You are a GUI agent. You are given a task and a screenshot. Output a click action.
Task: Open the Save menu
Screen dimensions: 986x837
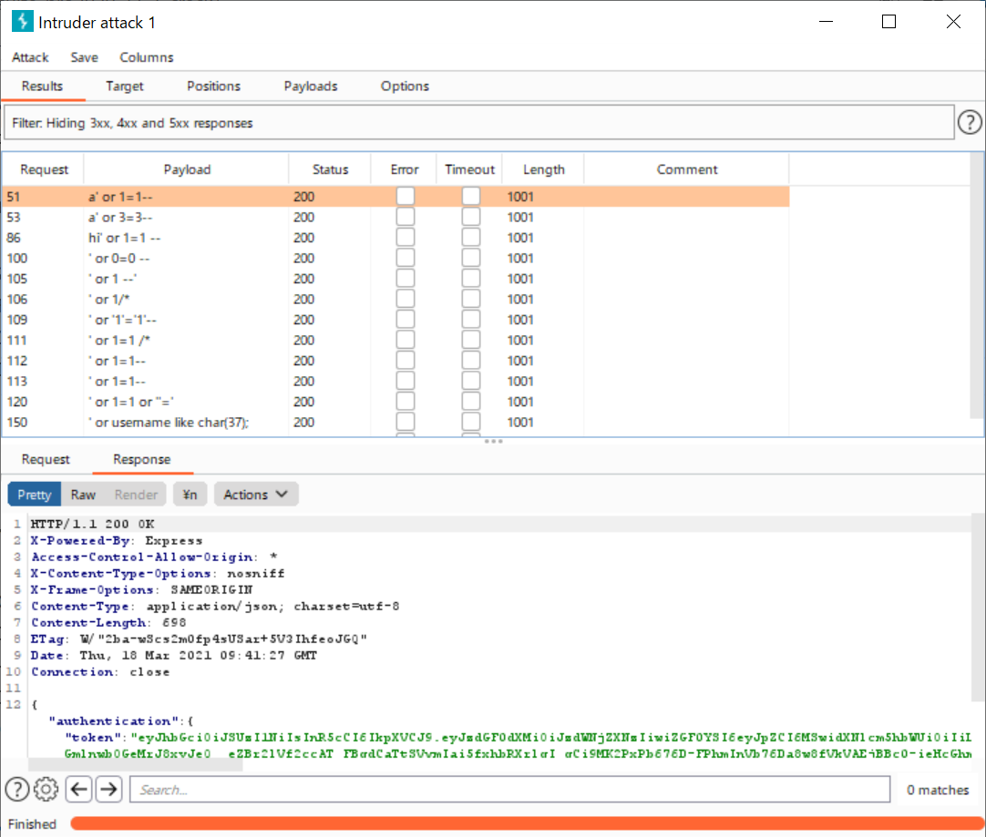pos(84,57)
